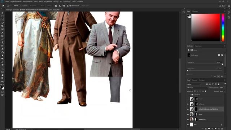
Task: Open search icon at top right
Action: (x=220, y=6)
